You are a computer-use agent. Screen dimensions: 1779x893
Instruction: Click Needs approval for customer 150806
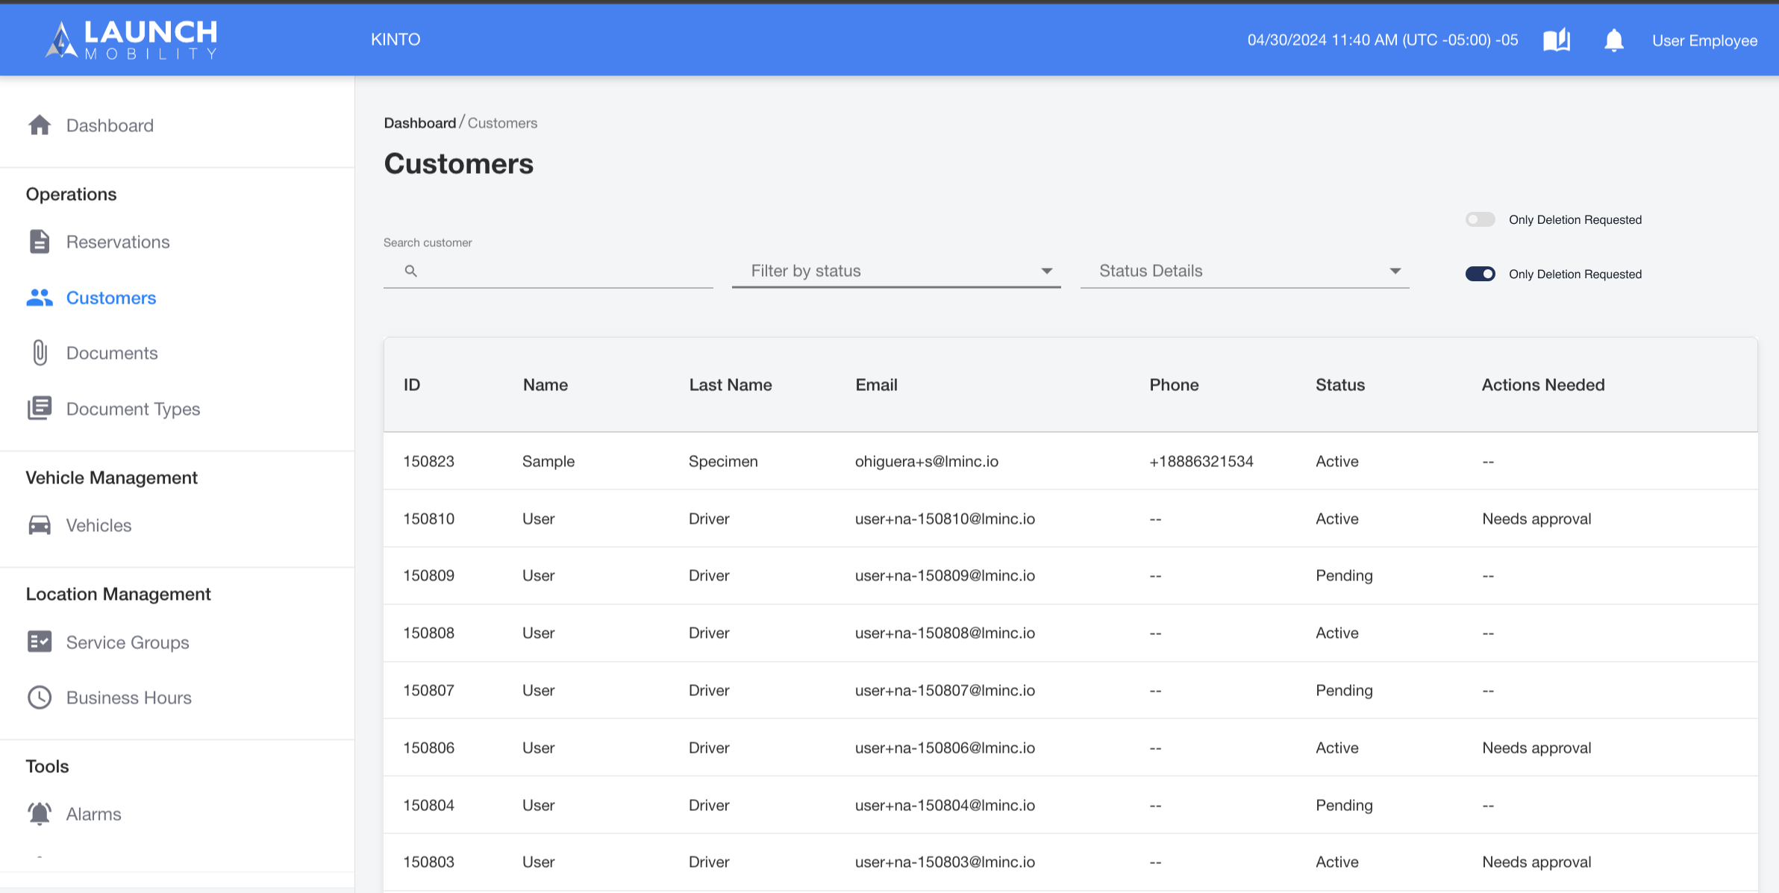(x=1536, y=748)
